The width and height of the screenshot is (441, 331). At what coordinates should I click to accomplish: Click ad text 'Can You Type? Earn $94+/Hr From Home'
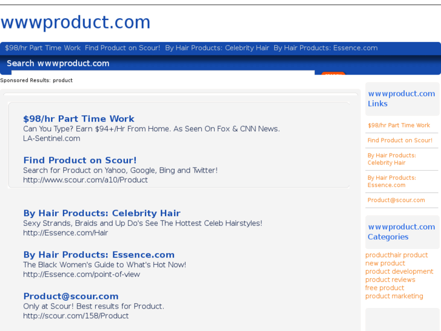click(x=96, y=129)
